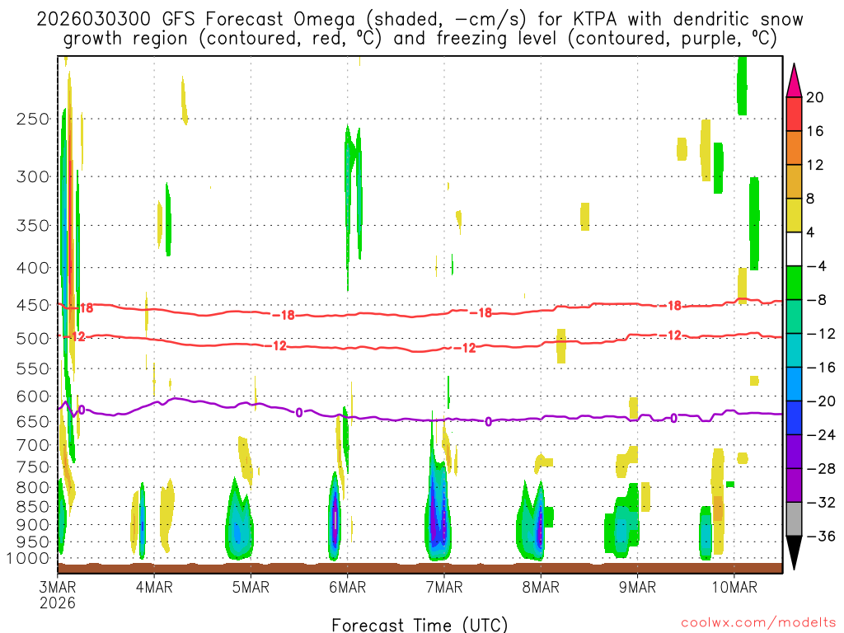Select the 3MAR 2026 start date label
Image resolution: width=844 pixels, height=633 pixels.
(x=57, y=594)
